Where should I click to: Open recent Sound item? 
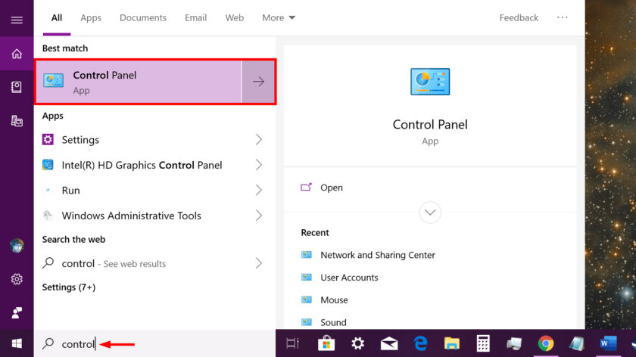333,322
